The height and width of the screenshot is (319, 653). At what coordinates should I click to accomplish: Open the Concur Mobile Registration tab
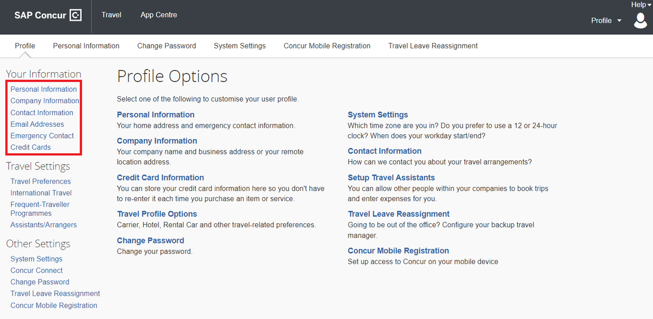(327, 46)
